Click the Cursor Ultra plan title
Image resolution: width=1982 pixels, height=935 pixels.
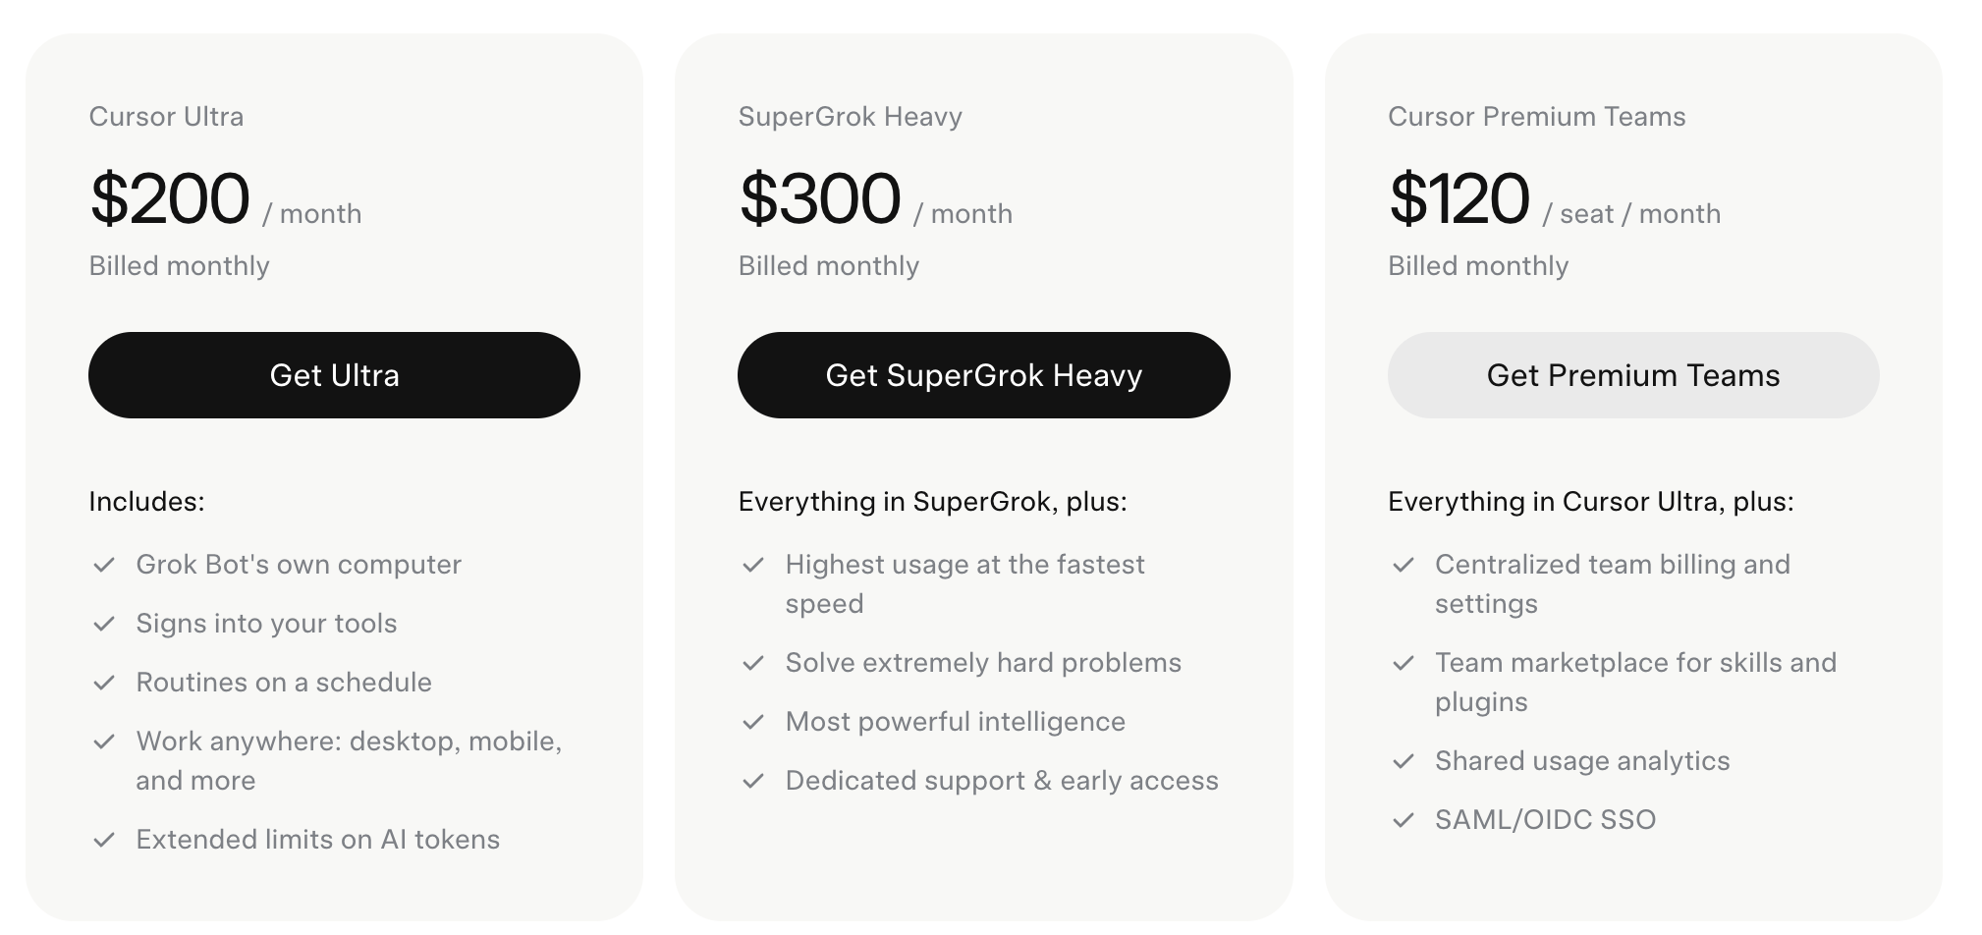point(166,116)
